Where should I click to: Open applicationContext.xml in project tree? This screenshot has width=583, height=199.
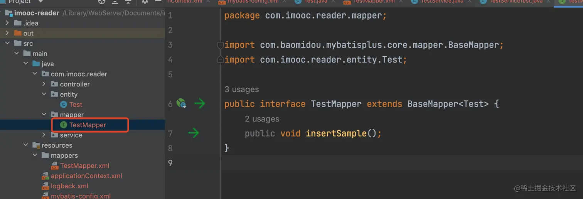coord(86,176)
